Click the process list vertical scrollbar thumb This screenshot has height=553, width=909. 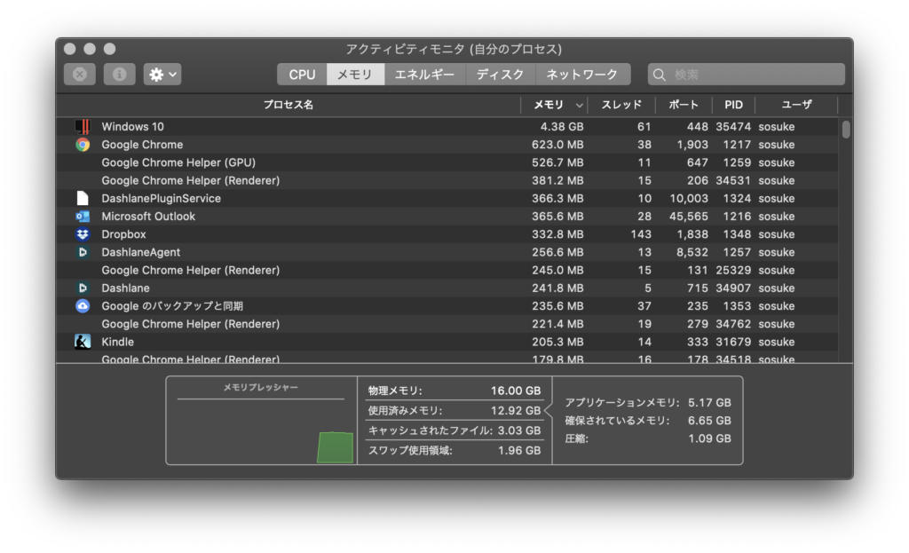click(x=846, y=130)
